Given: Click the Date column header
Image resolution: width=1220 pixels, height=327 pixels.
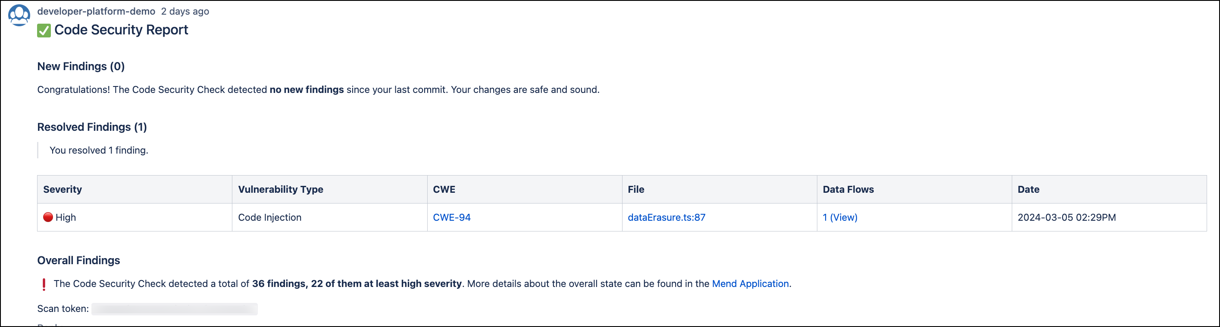Looking at the screenshot, I should [x=1028, y=189].
